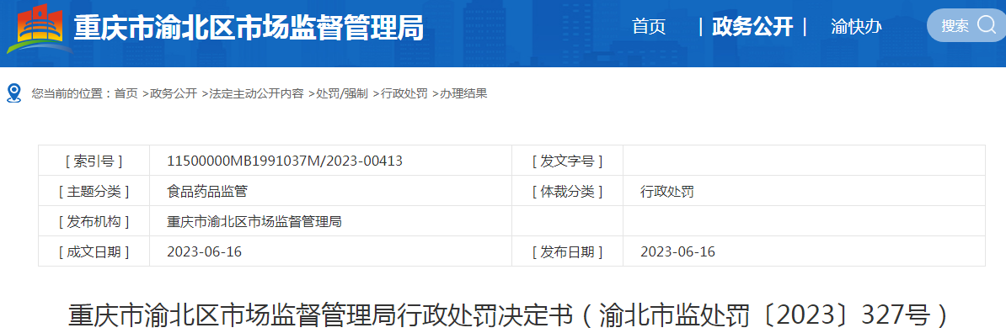Open 处罚/强制 breadcrumb link
Viewport: 1006px width, 333px height.
point(342,93)
